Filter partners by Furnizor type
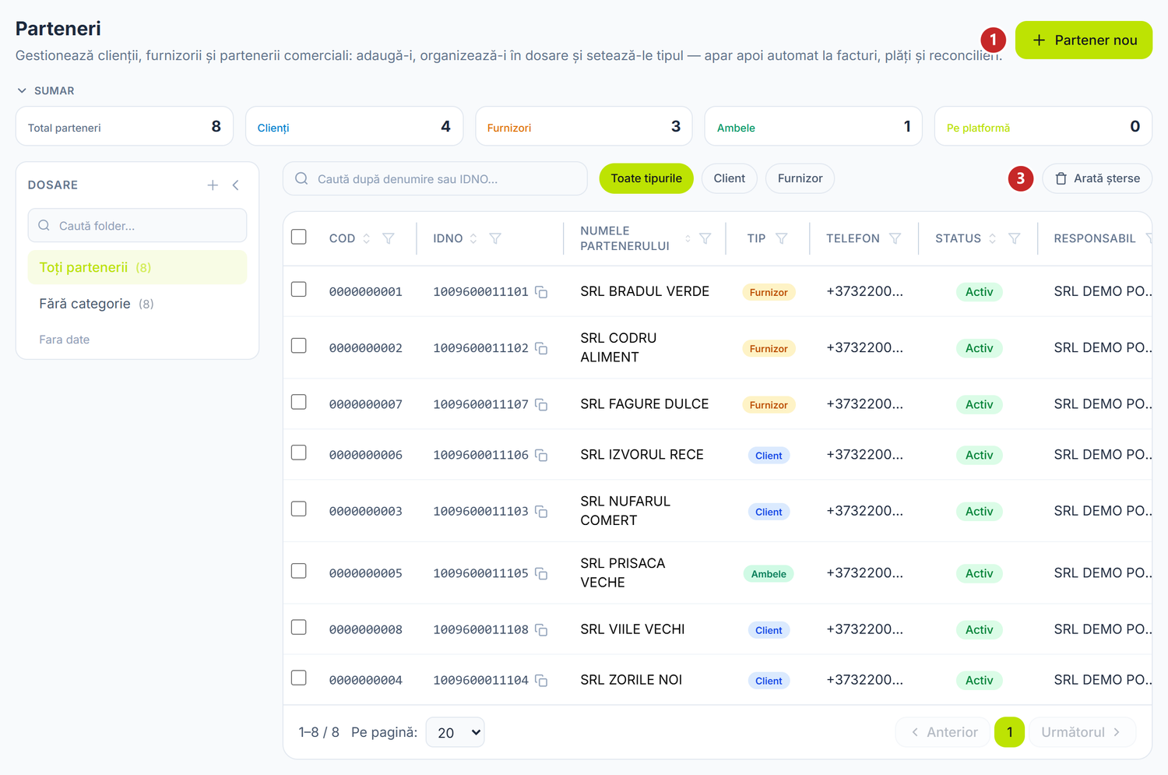 point(800,178)
